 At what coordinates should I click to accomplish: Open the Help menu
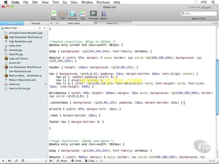[117, 2]
